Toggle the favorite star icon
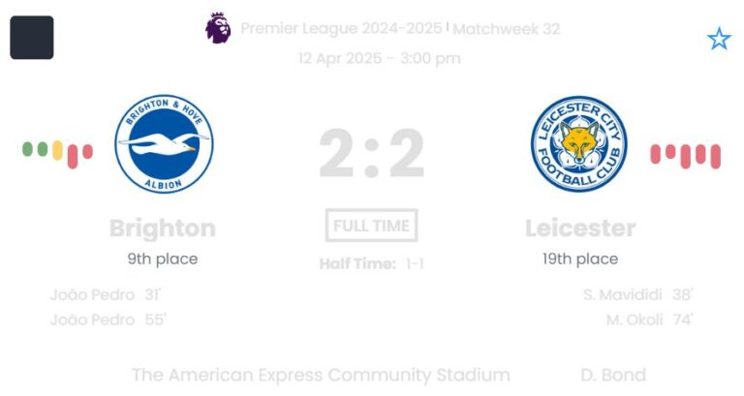 [x=718, y=39]
